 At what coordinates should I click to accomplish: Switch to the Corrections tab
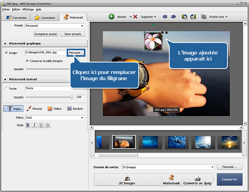click(46, 17)
